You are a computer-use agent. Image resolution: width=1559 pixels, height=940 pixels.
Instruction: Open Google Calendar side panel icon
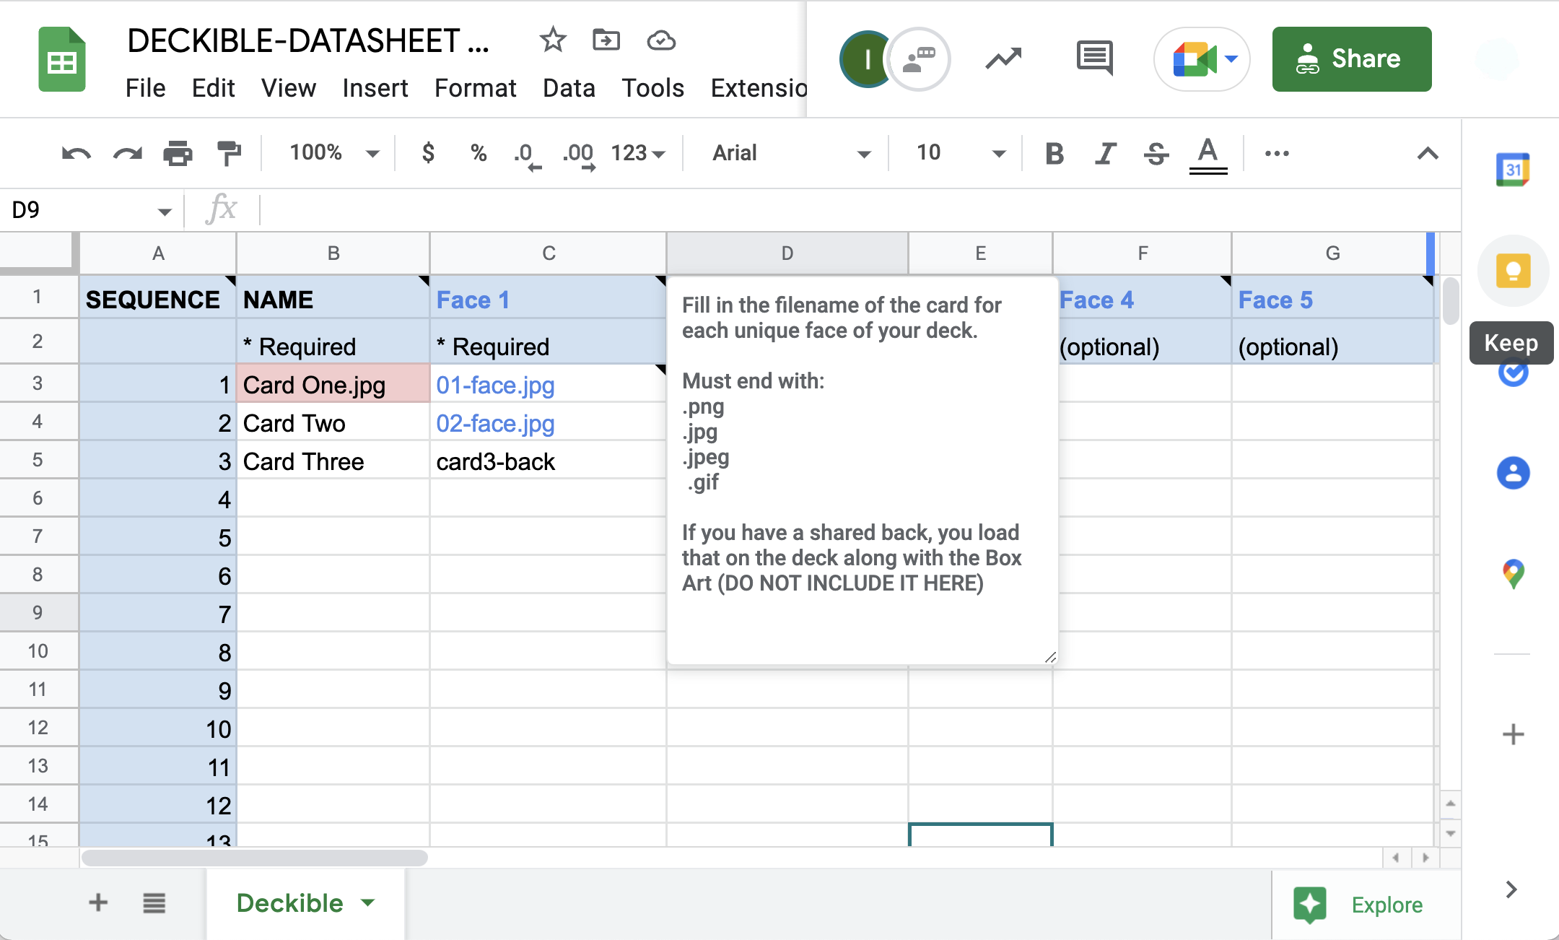[1513, 170]
